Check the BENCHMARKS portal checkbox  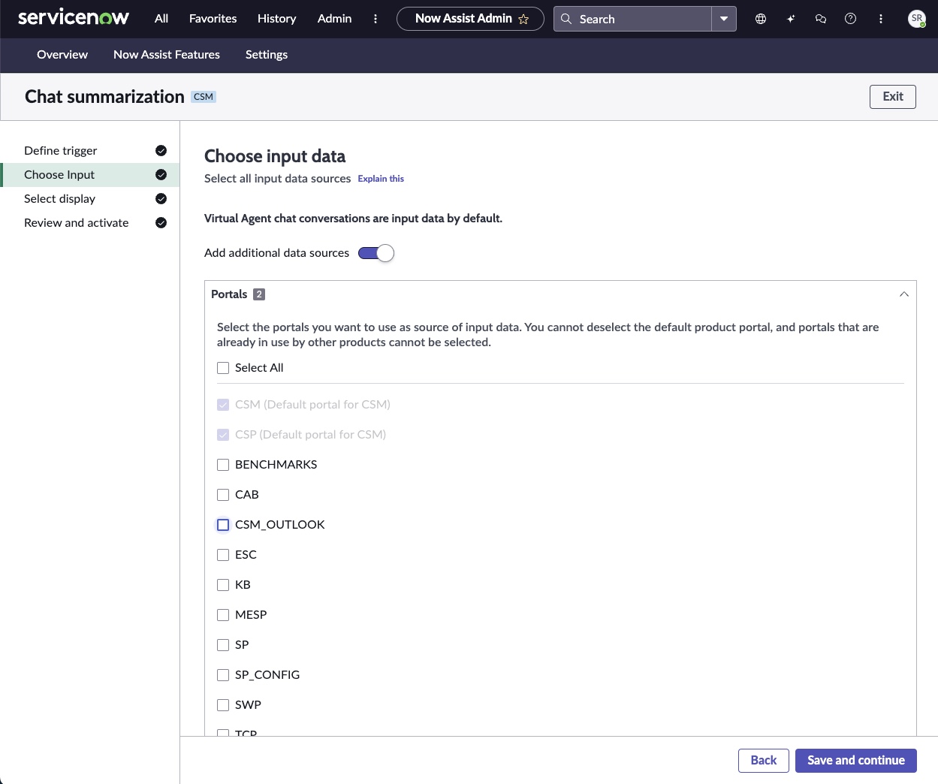coord(223,465)
